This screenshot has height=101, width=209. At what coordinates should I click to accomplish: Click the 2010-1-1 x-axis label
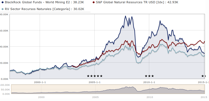click(149, 82)
